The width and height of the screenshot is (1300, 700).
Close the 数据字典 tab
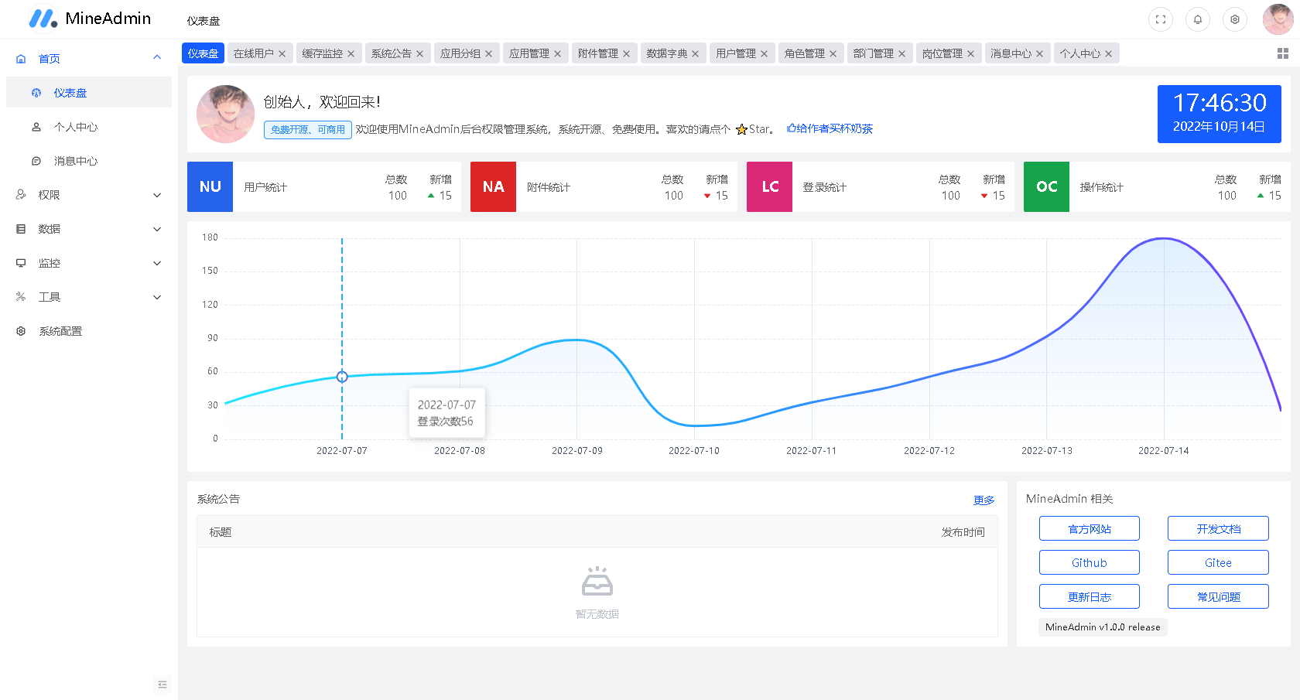(696, 54)
